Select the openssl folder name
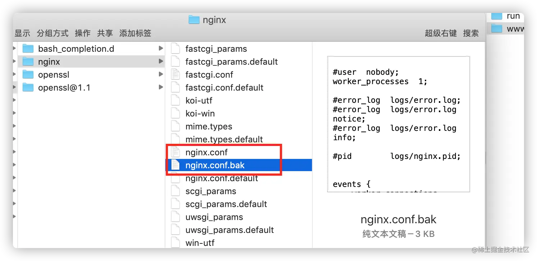The height and width of the screenshot is (261, 537). pyautogui.click(x=54, y=75)
